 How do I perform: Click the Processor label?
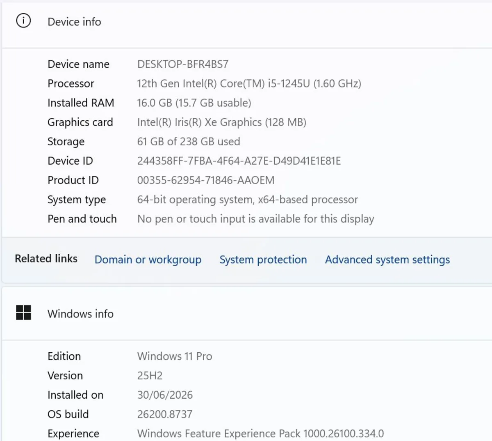point(71,83)
